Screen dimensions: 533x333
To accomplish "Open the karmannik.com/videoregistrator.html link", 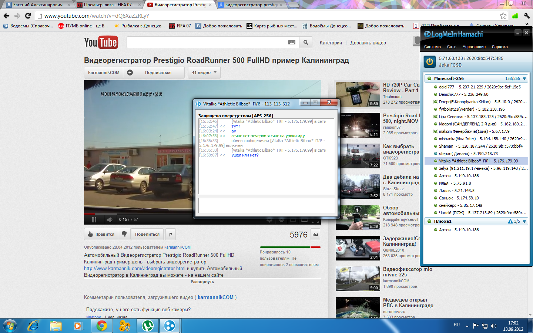I will point(135,268).
